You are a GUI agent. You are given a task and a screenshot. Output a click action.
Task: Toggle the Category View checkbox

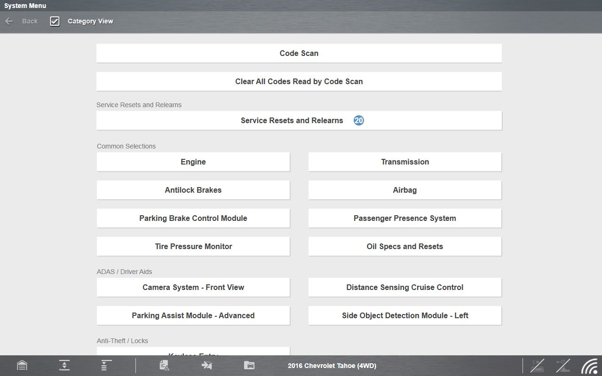coord(55,21)
